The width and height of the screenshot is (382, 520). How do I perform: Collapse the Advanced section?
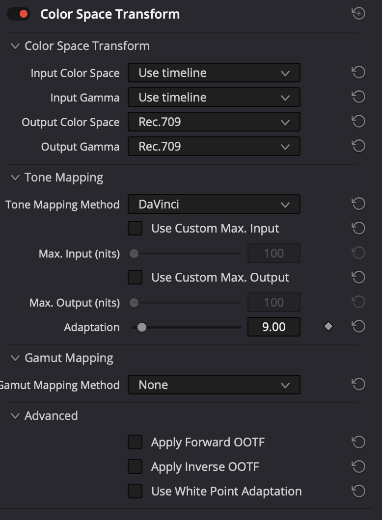15,416
